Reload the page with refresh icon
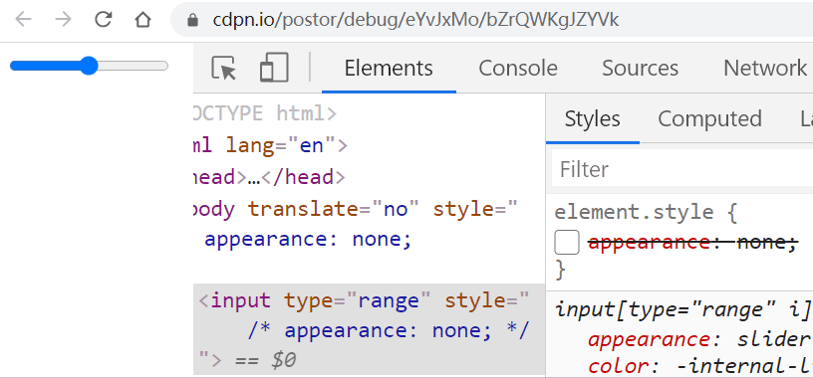813x378 pixels. (104, 20)
